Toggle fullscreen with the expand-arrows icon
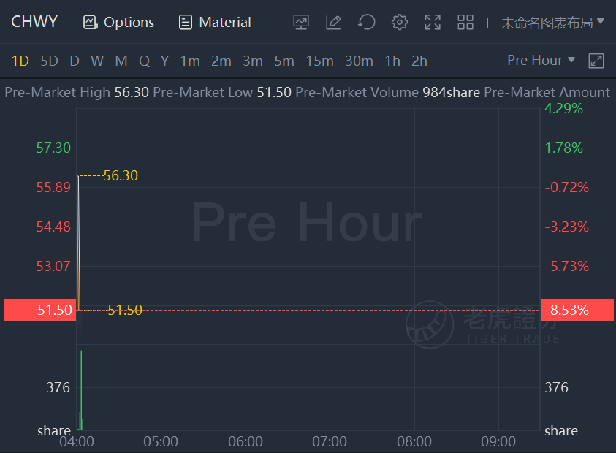 (432, 22)
